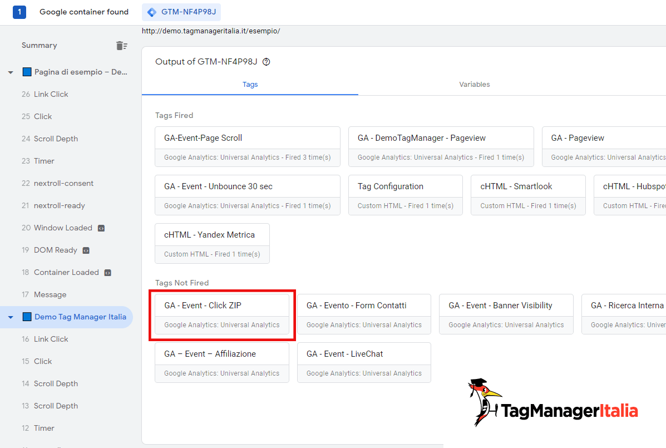Select event 18 Container Loaded

pos(60,273)
